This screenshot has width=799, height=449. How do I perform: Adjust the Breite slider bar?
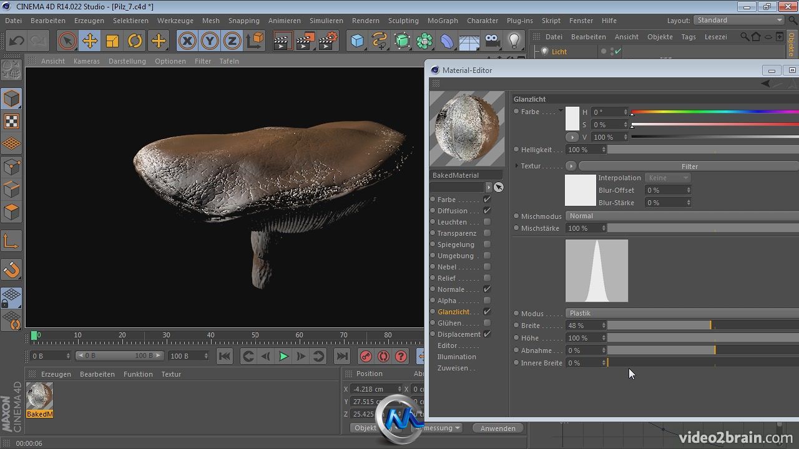[x=703, y=326]
